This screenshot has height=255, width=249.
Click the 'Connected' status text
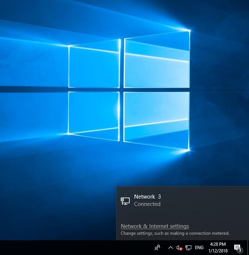tap(147, 204)
